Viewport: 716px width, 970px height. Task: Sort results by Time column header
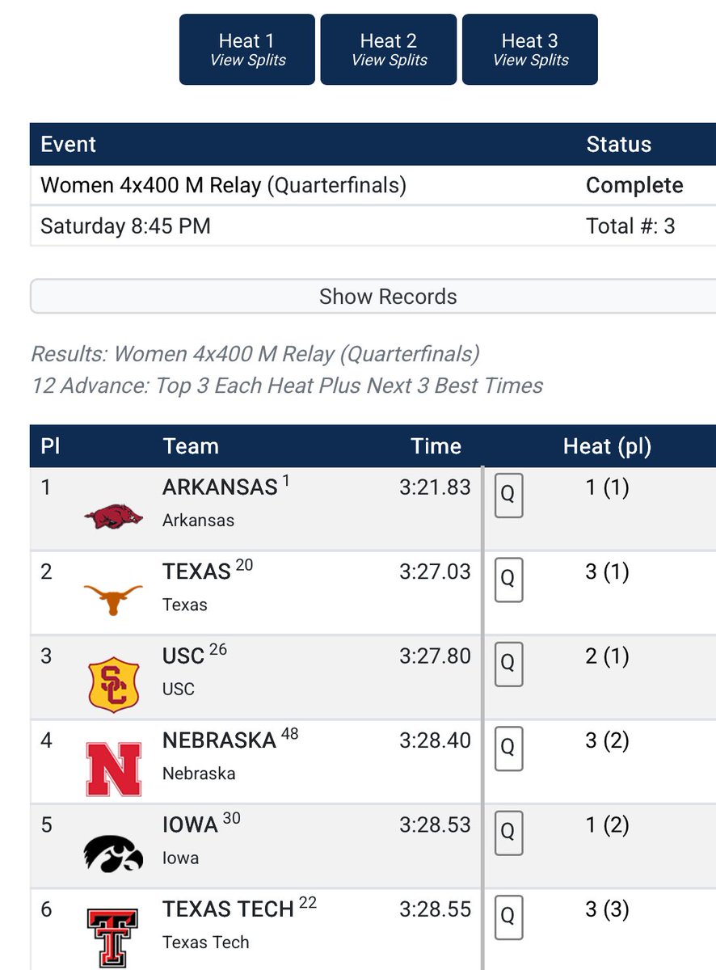click(x=436, y=446)
